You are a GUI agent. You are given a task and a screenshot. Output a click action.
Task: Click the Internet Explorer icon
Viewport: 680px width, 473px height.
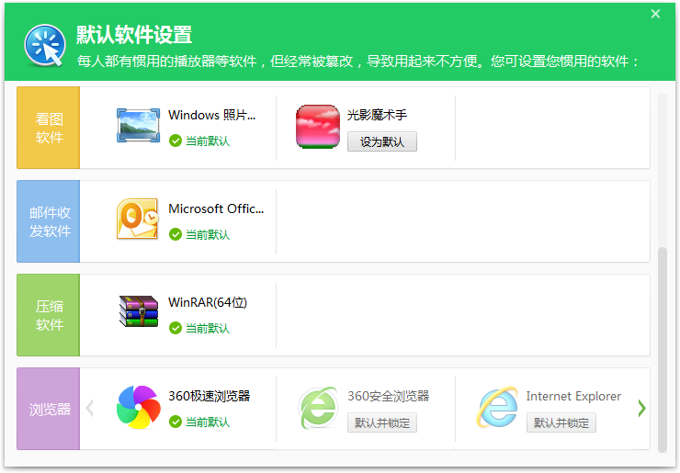pyautogui.click(x=497, y=407)
